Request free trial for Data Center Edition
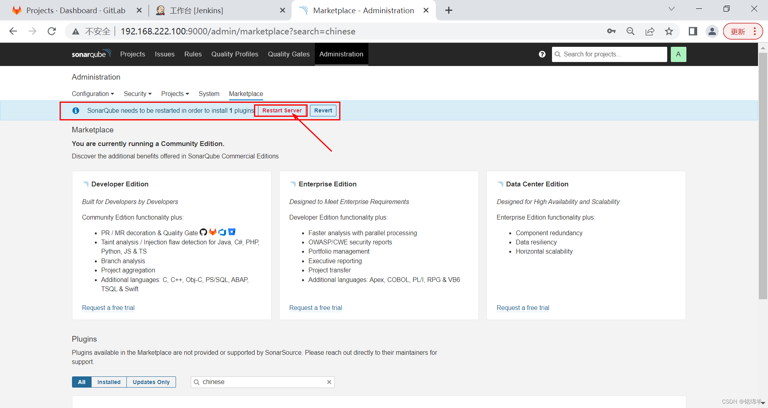 [x=523, y=308]
